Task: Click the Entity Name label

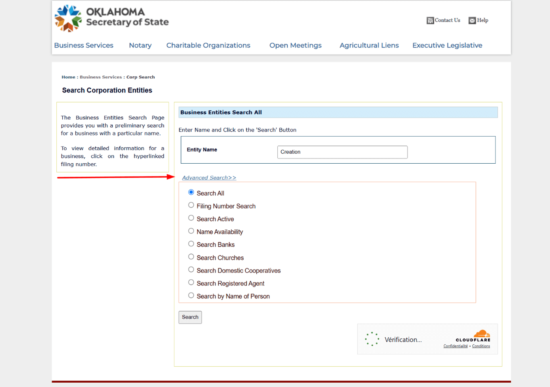Action: point(202,150)
